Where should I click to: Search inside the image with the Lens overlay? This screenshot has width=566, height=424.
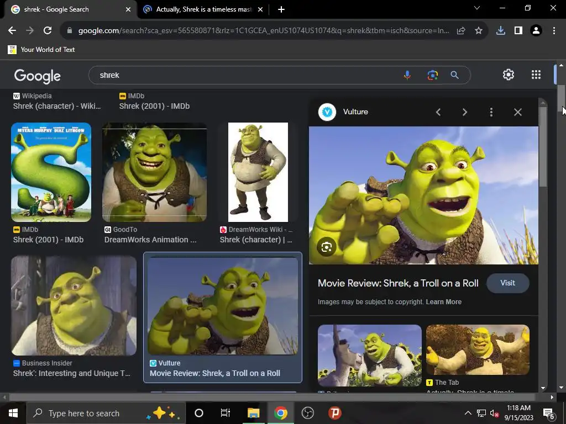pos(326,247)
